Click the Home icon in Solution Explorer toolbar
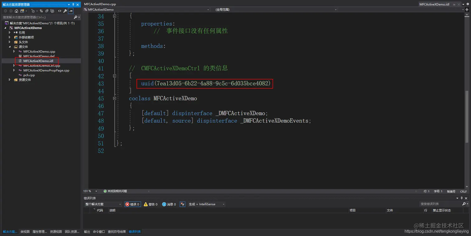The image size is (471, 236). (17, 11)
